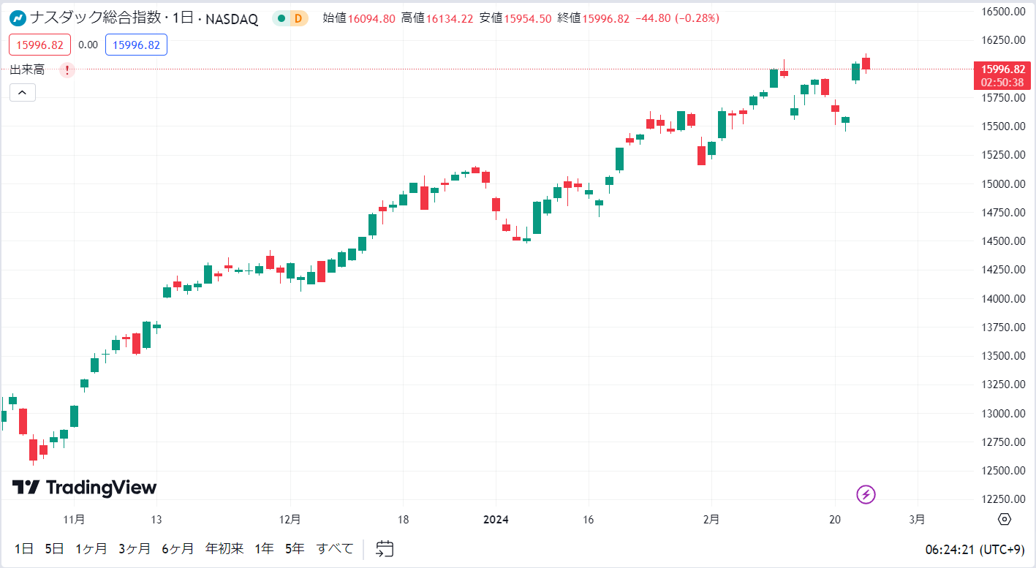This screenshot has height=568, width=1036.
Task: Click the 安値 15954.50 low value
Action: [x=515, y=18]
